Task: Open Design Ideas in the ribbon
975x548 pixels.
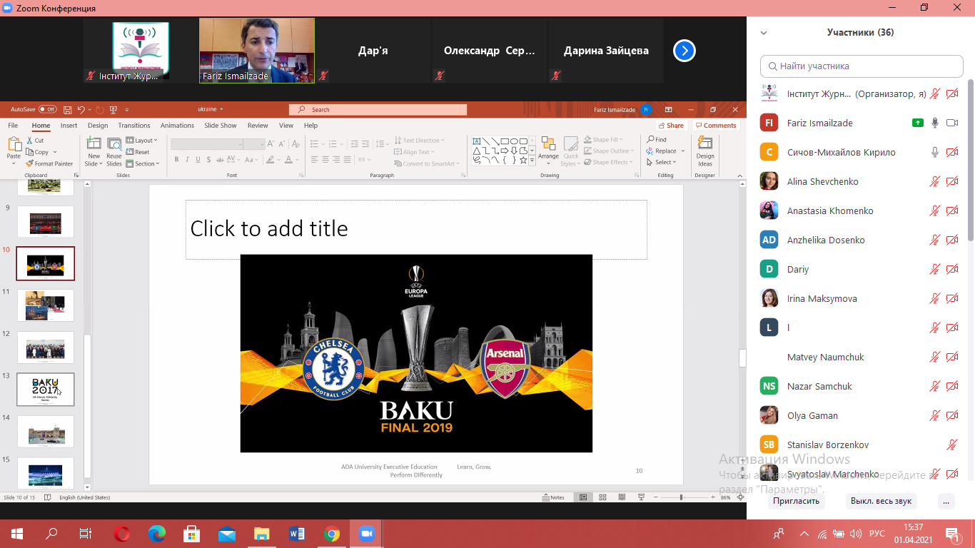Action: pos(705,148)
